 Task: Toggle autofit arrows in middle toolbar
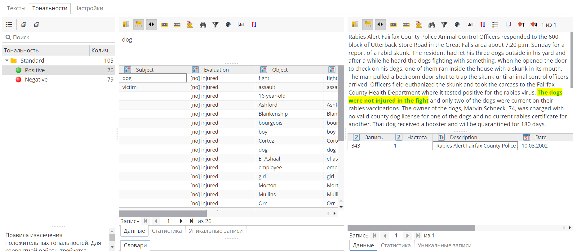click(x=151, y=24)
